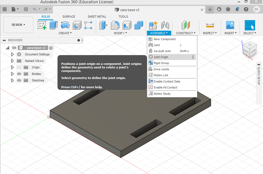Select the Hole tool
This screenshot has height=174, width=263.
click(x=77, y=25)
